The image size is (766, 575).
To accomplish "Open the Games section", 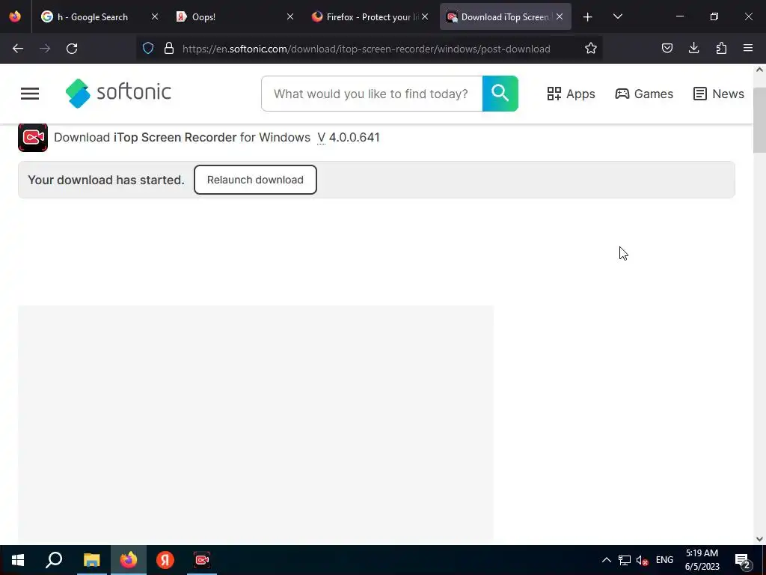I will coord(644,94).
